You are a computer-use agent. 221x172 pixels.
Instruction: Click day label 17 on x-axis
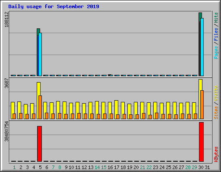(x=117, y=167)
